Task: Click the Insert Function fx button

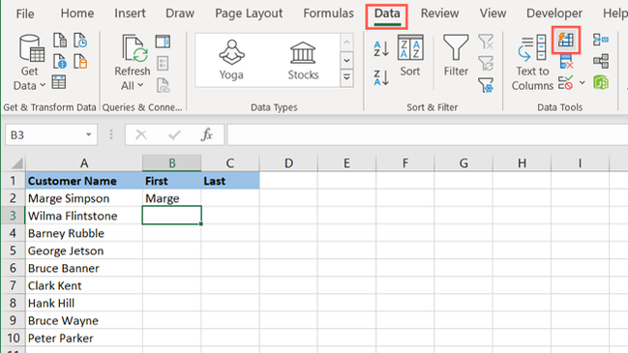Action: coord(207,134)
